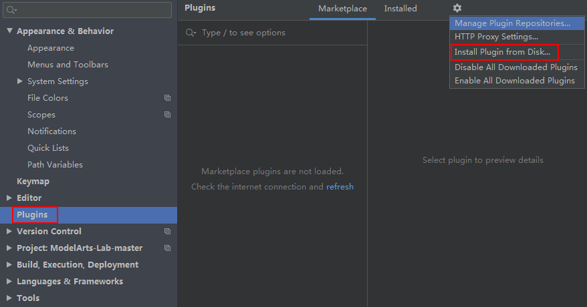The height and width of the screenshot is (307, 587).
Task: Select Manage Plugin Repositories menu entry
Action: (512, 23)
